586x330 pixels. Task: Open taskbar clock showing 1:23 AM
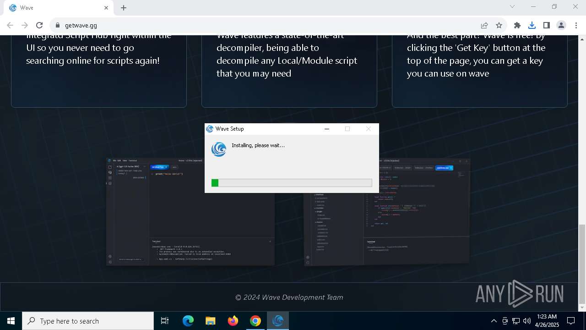click(x=547, y=321)
